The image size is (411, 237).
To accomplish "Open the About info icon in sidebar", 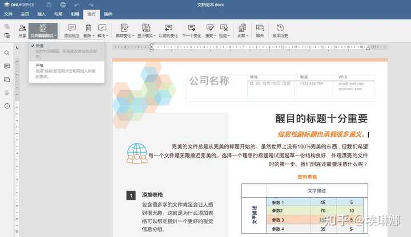I will coord(7,106).
